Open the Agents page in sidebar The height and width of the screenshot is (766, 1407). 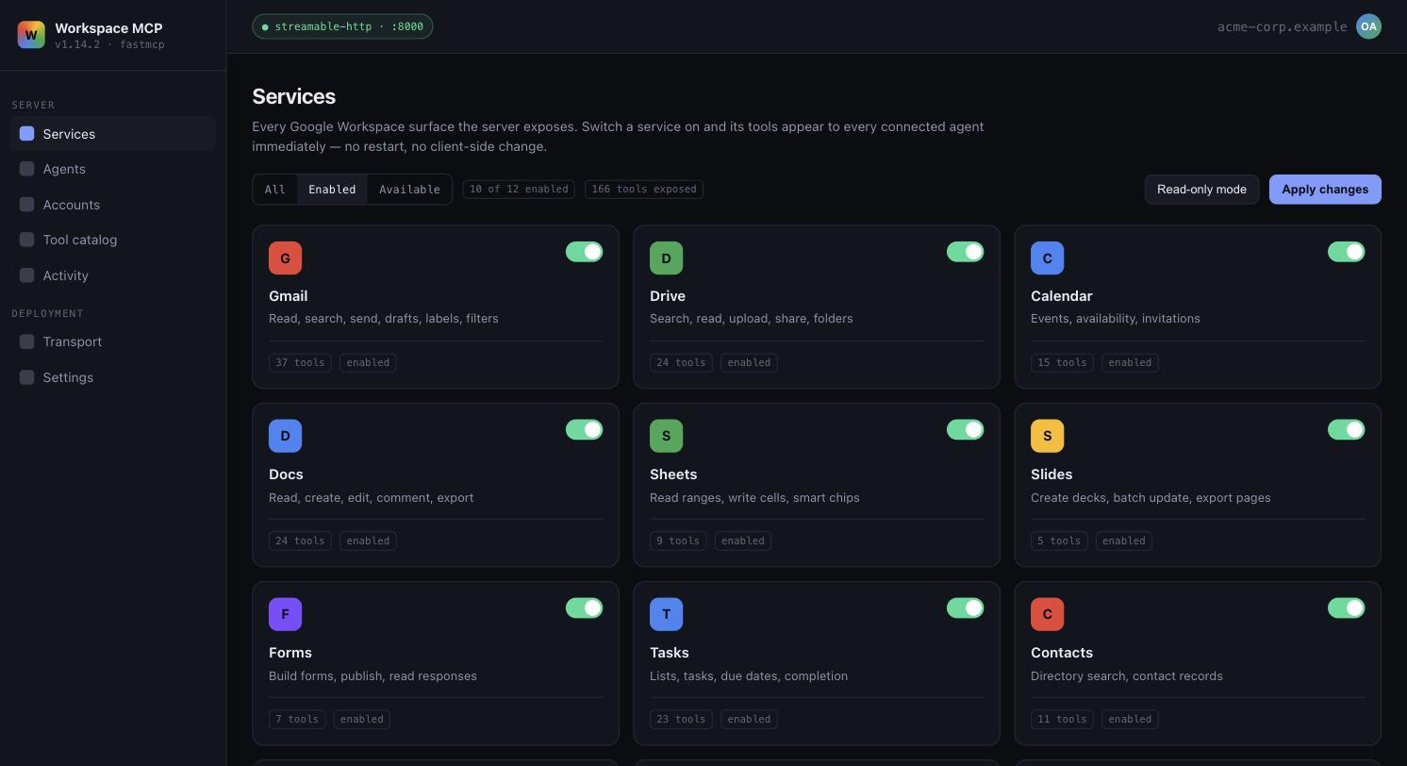[113, 169]
